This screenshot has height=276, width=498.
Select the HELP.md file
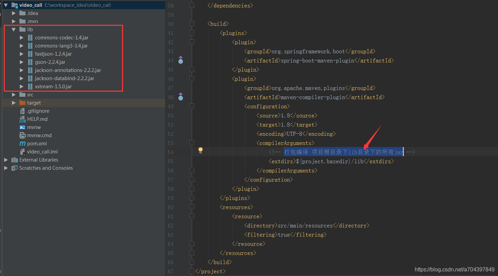(x=37, y=119)
